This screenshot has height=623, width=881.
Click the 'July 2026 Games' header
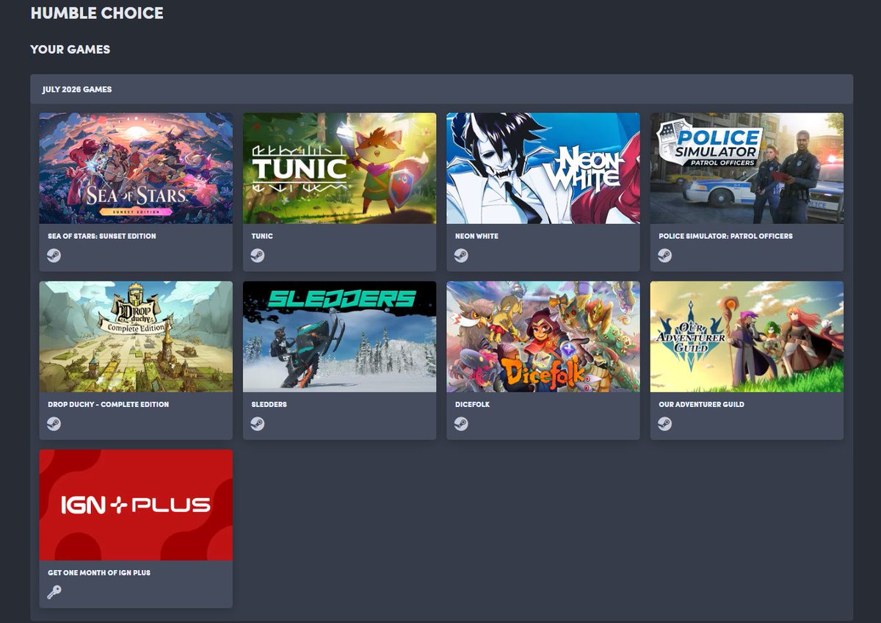77,90
